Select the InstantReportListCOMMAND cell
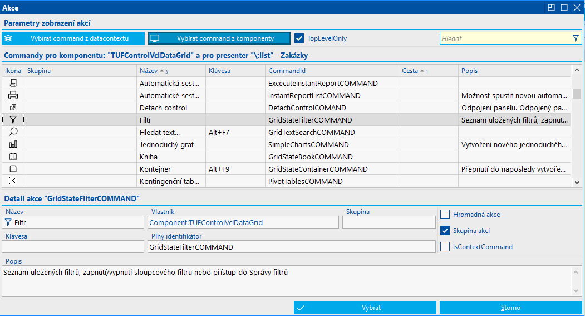585x316 pixels. (x=332, y=95)
